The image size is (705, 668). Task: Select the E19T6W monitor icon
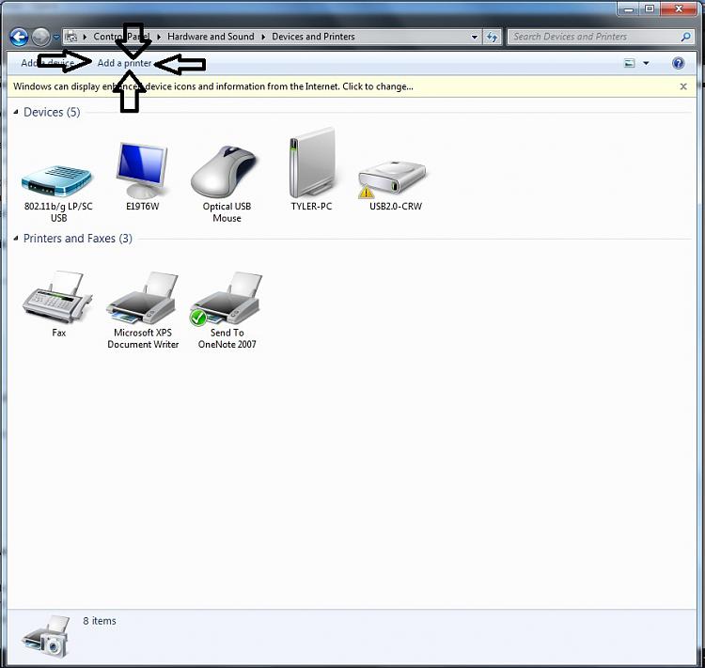[142, 171]
